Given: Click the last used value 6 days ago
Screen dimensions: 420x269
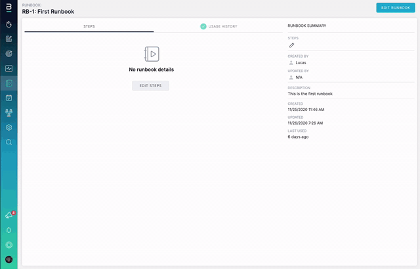Looking at the screenshot, I should coord(298,136).
